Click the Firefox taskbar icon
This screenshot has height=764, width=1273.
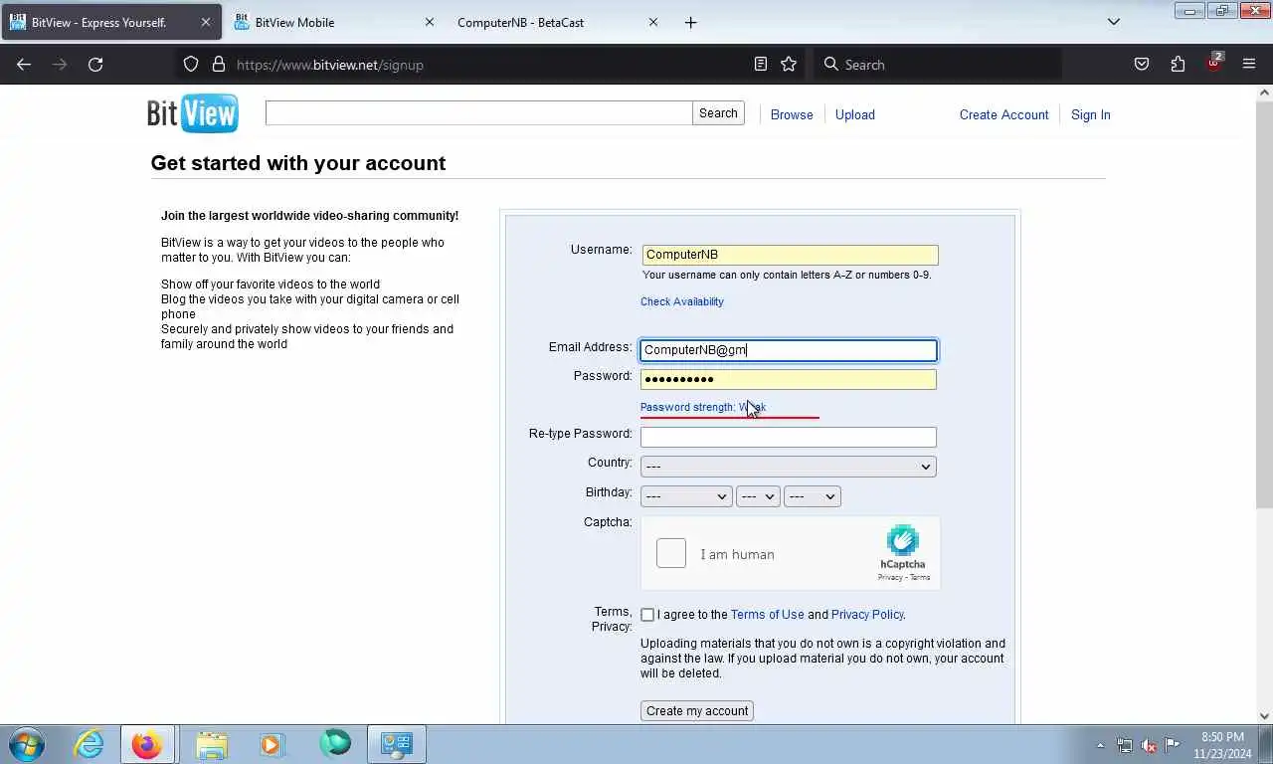click(x=147, y=744)
